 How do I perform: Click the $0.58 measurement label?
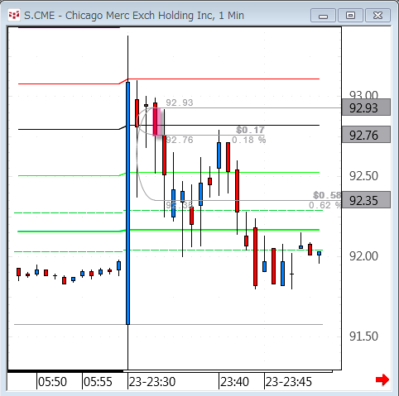[x=327, y=195]
